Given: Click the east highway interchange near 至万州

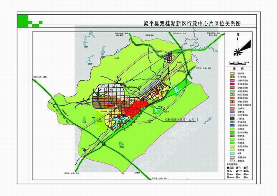Looking at the screenshot, I should point(189,73).
